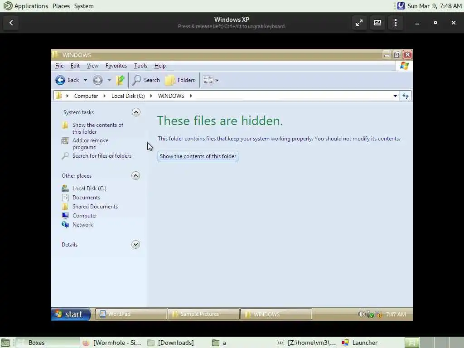Click folder icon beside Show the contents task
464x348 pixels.
pos(65,125)
